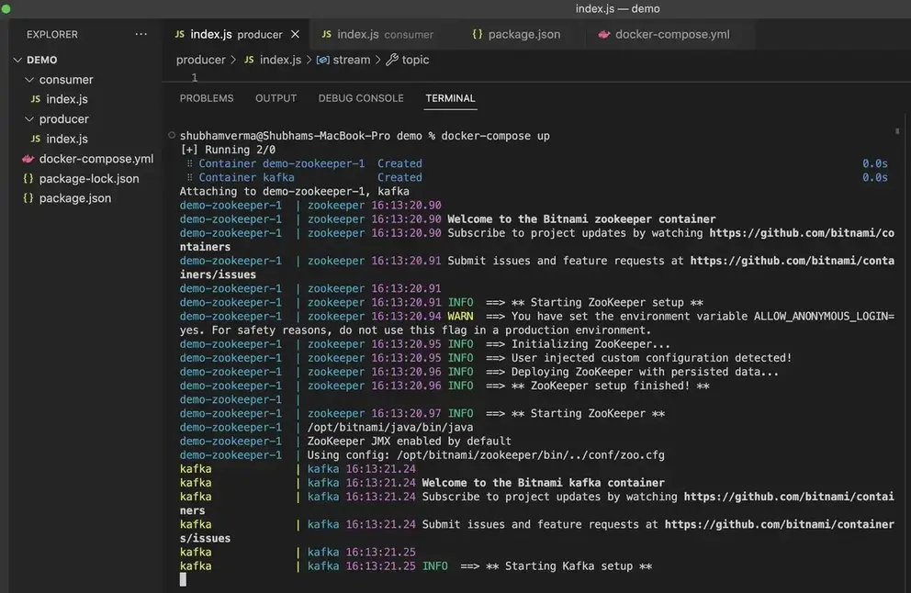Click the terminal scrollbar
The width and height of the screenshot is (911, 593).
[x=897, y=132]
